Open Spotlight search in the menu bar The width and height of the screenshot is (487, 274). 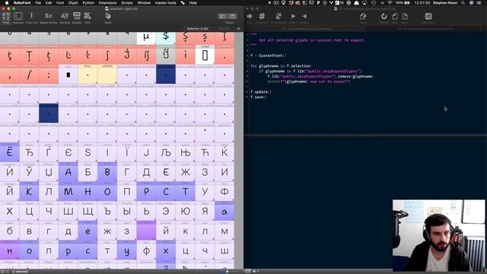(x=463, y=3)
